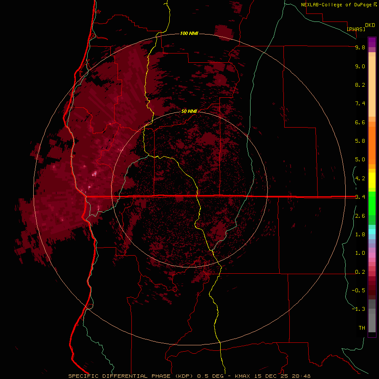This screenshot has height=379, width=379.
Task: Click the -1.3 value on the color scale
Action: pos(358,309)
